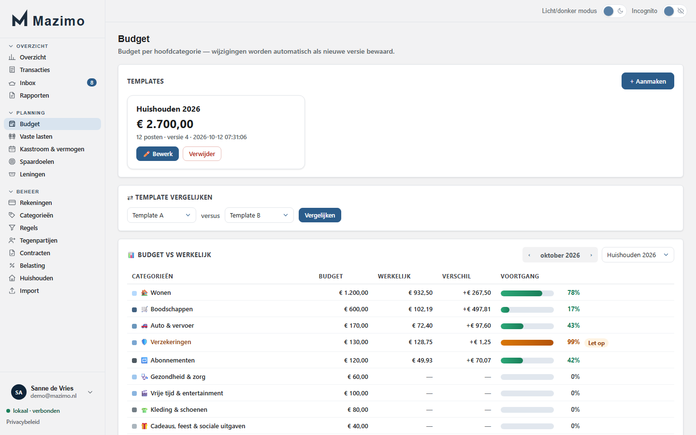Open the Privacybeleid link
The height and width of the screenshot is (435, 696).
point(23,422)
